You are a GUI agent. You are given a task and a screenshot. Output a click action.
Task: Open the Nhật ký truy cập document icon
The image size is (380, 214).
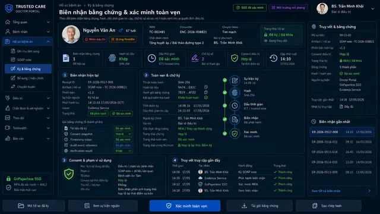click(x=341, y=106)
